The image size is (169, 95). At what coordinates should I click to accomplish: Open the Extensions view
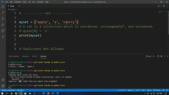click(x=3, y=31)
